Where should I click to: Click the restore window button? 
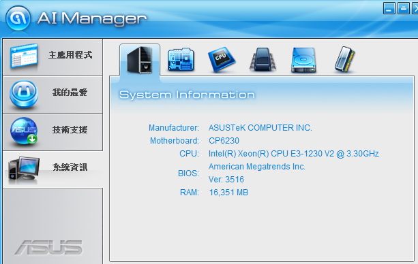pyautogui.click(x=403, y=8)
